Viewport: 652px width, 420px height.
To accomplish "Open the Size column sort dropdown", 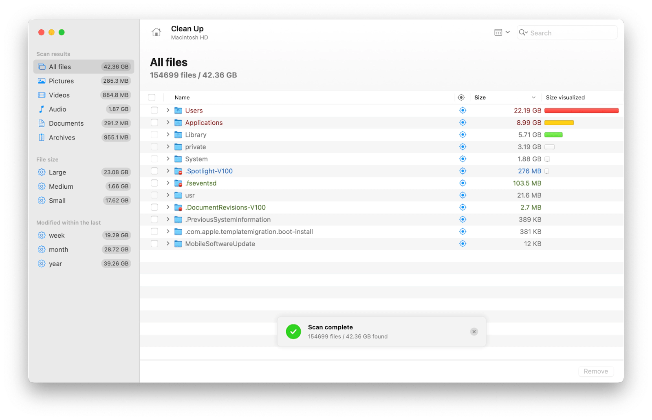I will 533,97.
